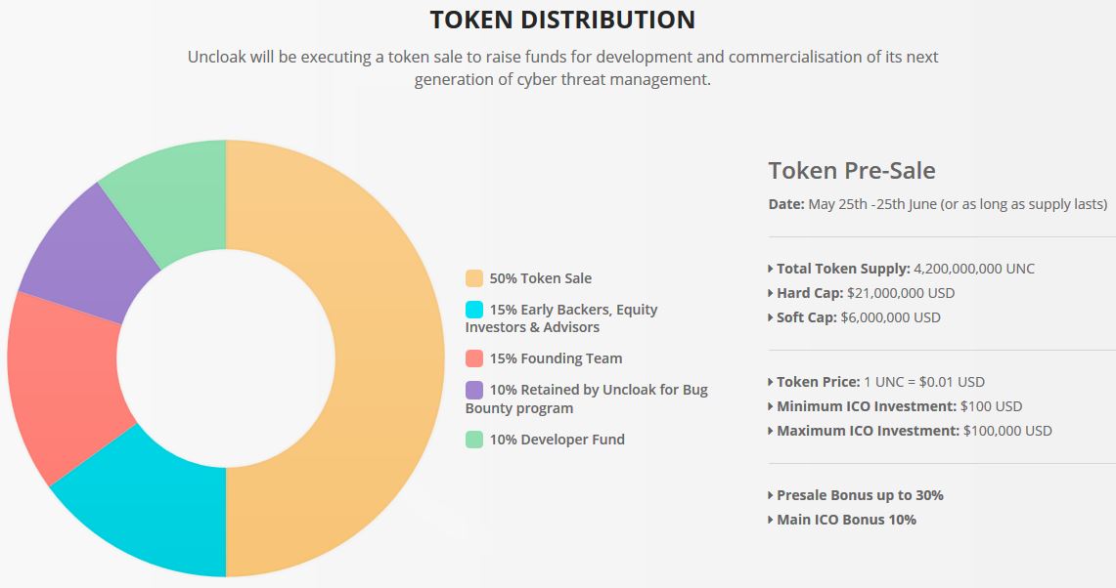Click the orange Token Sale legend swatch
The image size is (1116, 588).
474,278
